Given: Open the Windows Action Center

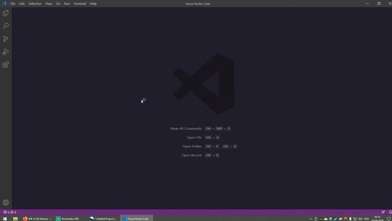Looking at the screenshot, I should coord(388,219).
